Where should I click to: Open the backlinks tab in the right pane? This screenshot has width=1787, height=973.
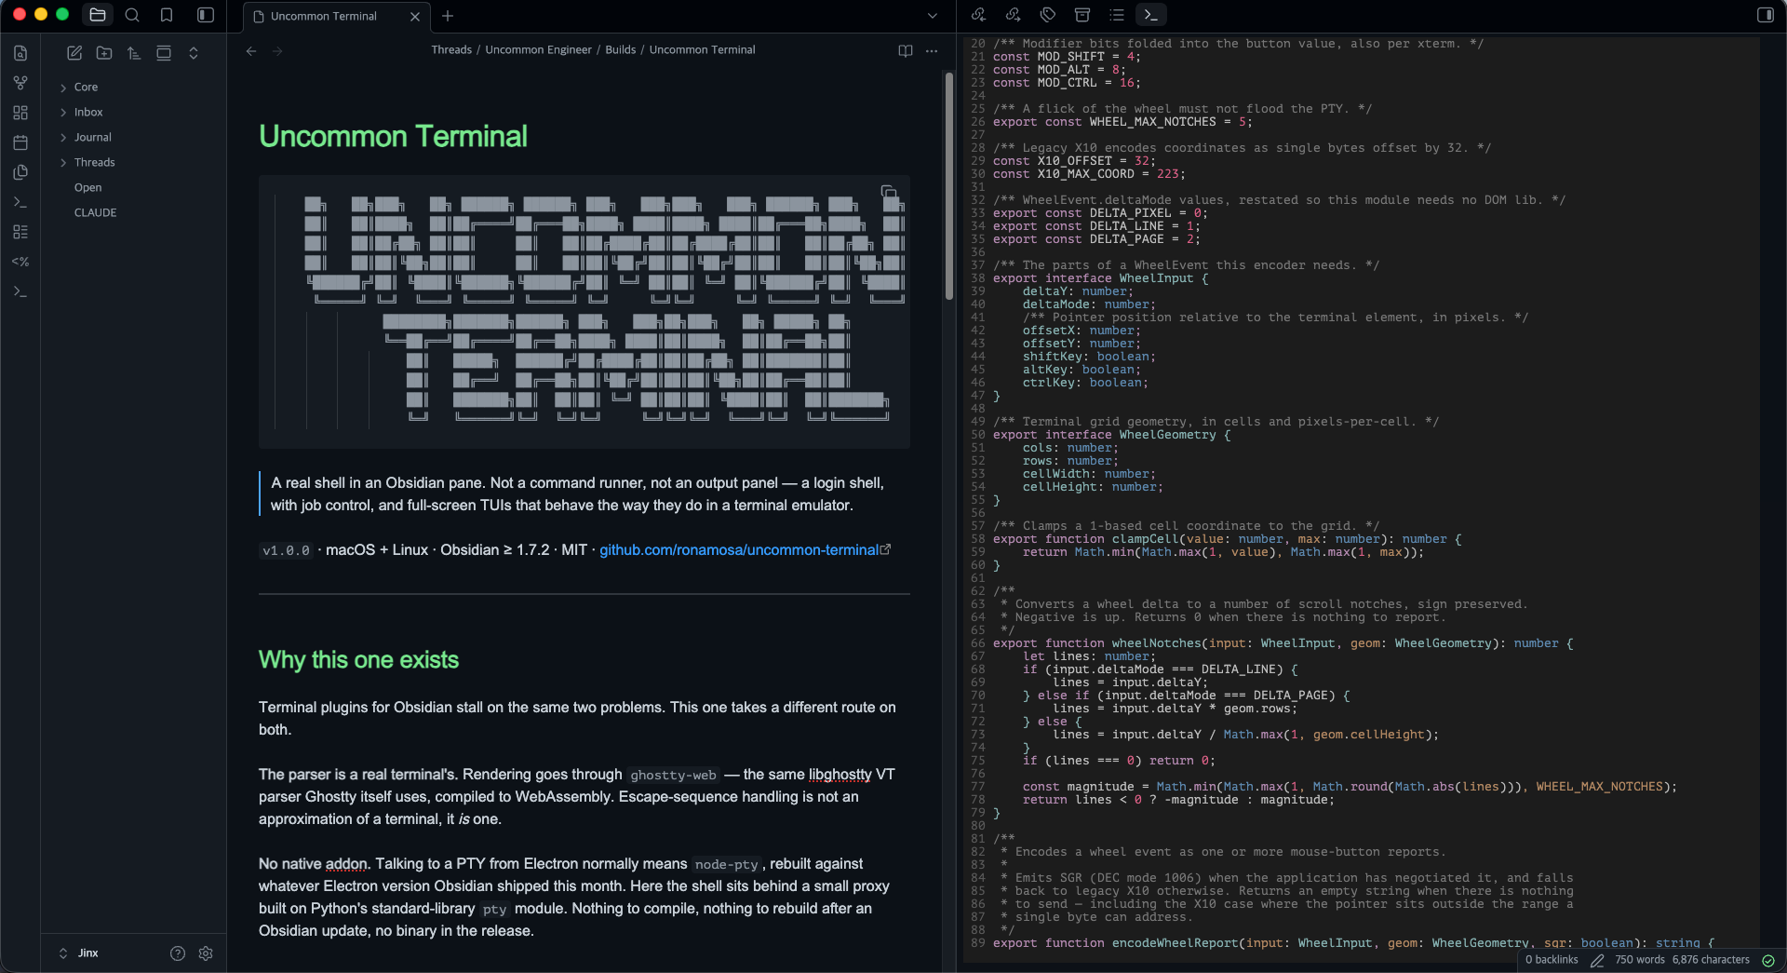point(979,15)
